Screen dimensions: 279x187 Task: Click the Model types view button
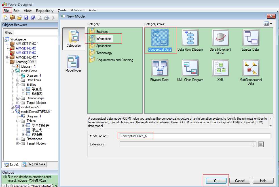(x=73, y=63)
